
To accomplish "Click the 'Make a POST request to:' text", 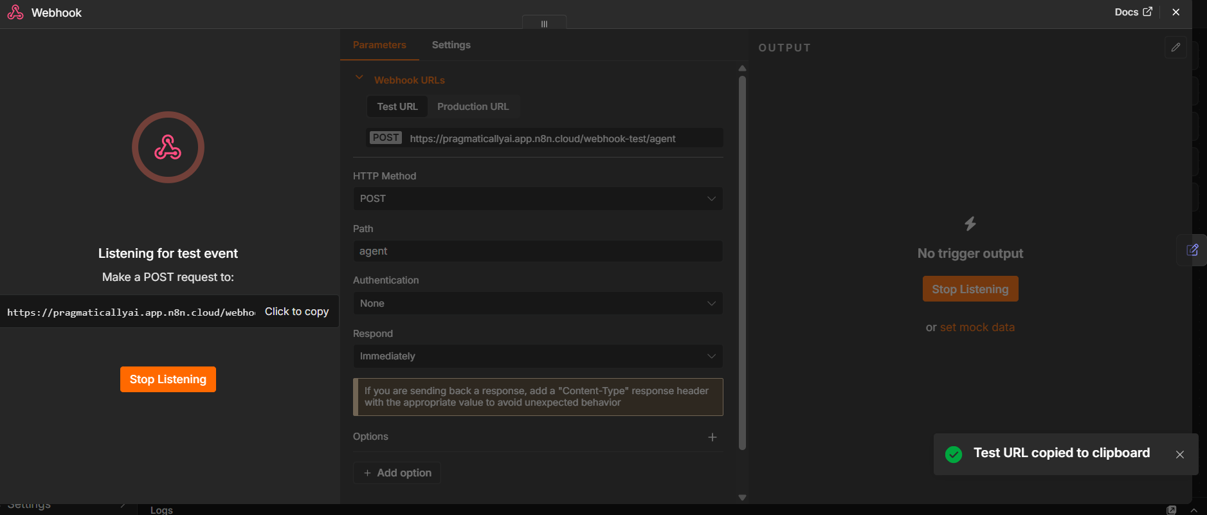I will [x=168, y=277].
